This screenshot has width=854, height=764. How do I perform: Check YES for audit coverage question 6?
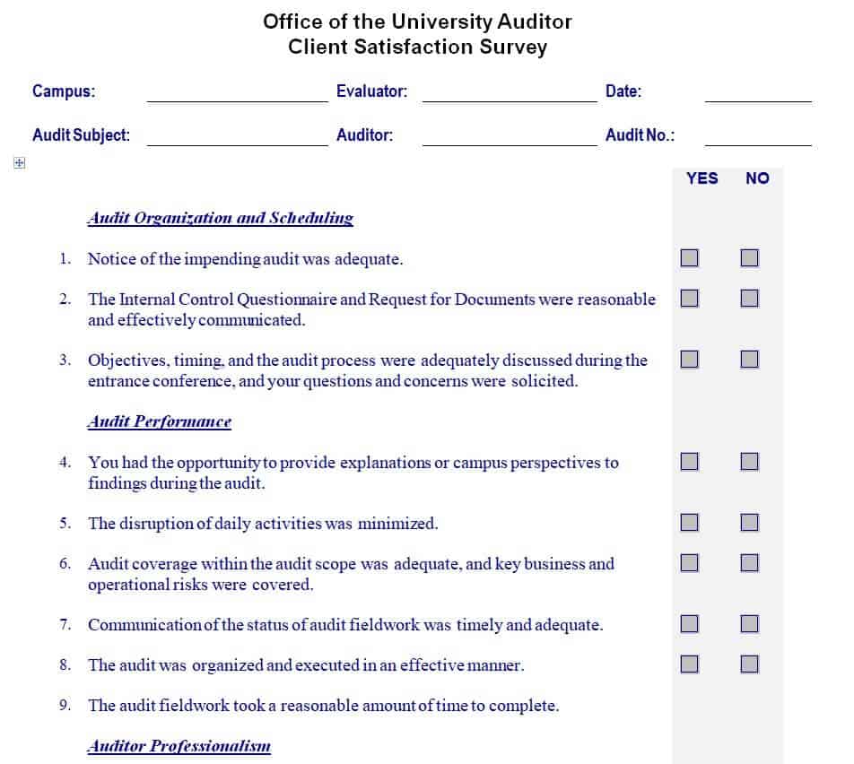pyautogui.click(x=689, y=563)
